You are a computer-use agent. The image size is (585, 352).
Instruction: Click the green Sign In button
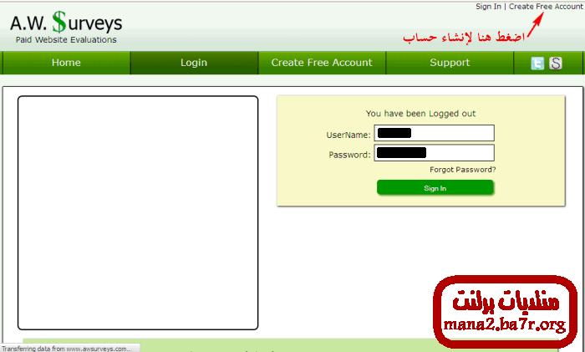pyautogui.click(x=435, y=188)
